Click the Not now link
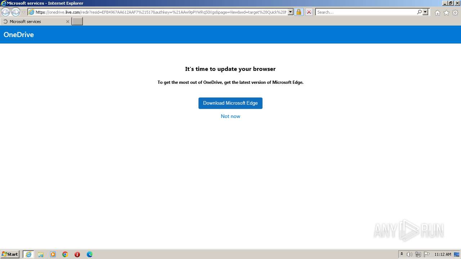The width and height of the screenshot is (461, 259). [x=230, y=116]
